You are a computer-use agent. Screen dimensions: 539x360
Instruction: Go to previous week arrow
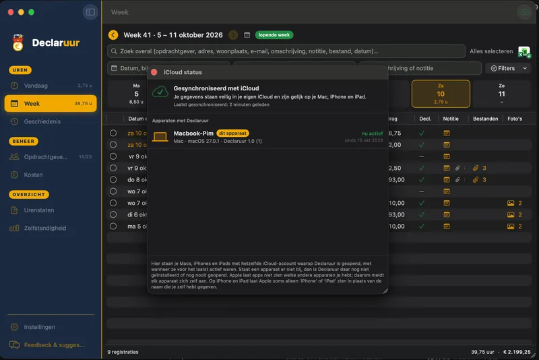click(x=113, y=35)
